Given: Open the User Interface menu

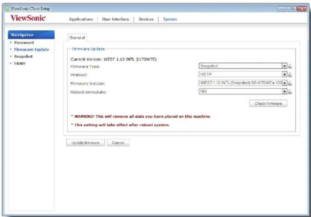Looking at the screenshot, I should (116, 19).
